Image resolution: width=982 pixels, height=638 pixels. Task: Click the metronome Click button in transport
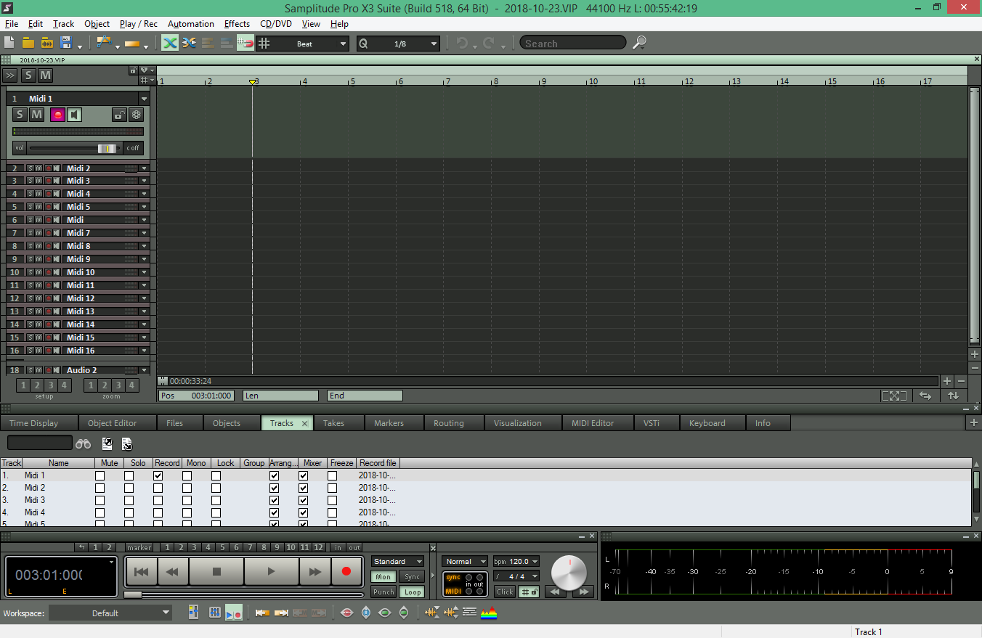[x=505, y=592]
